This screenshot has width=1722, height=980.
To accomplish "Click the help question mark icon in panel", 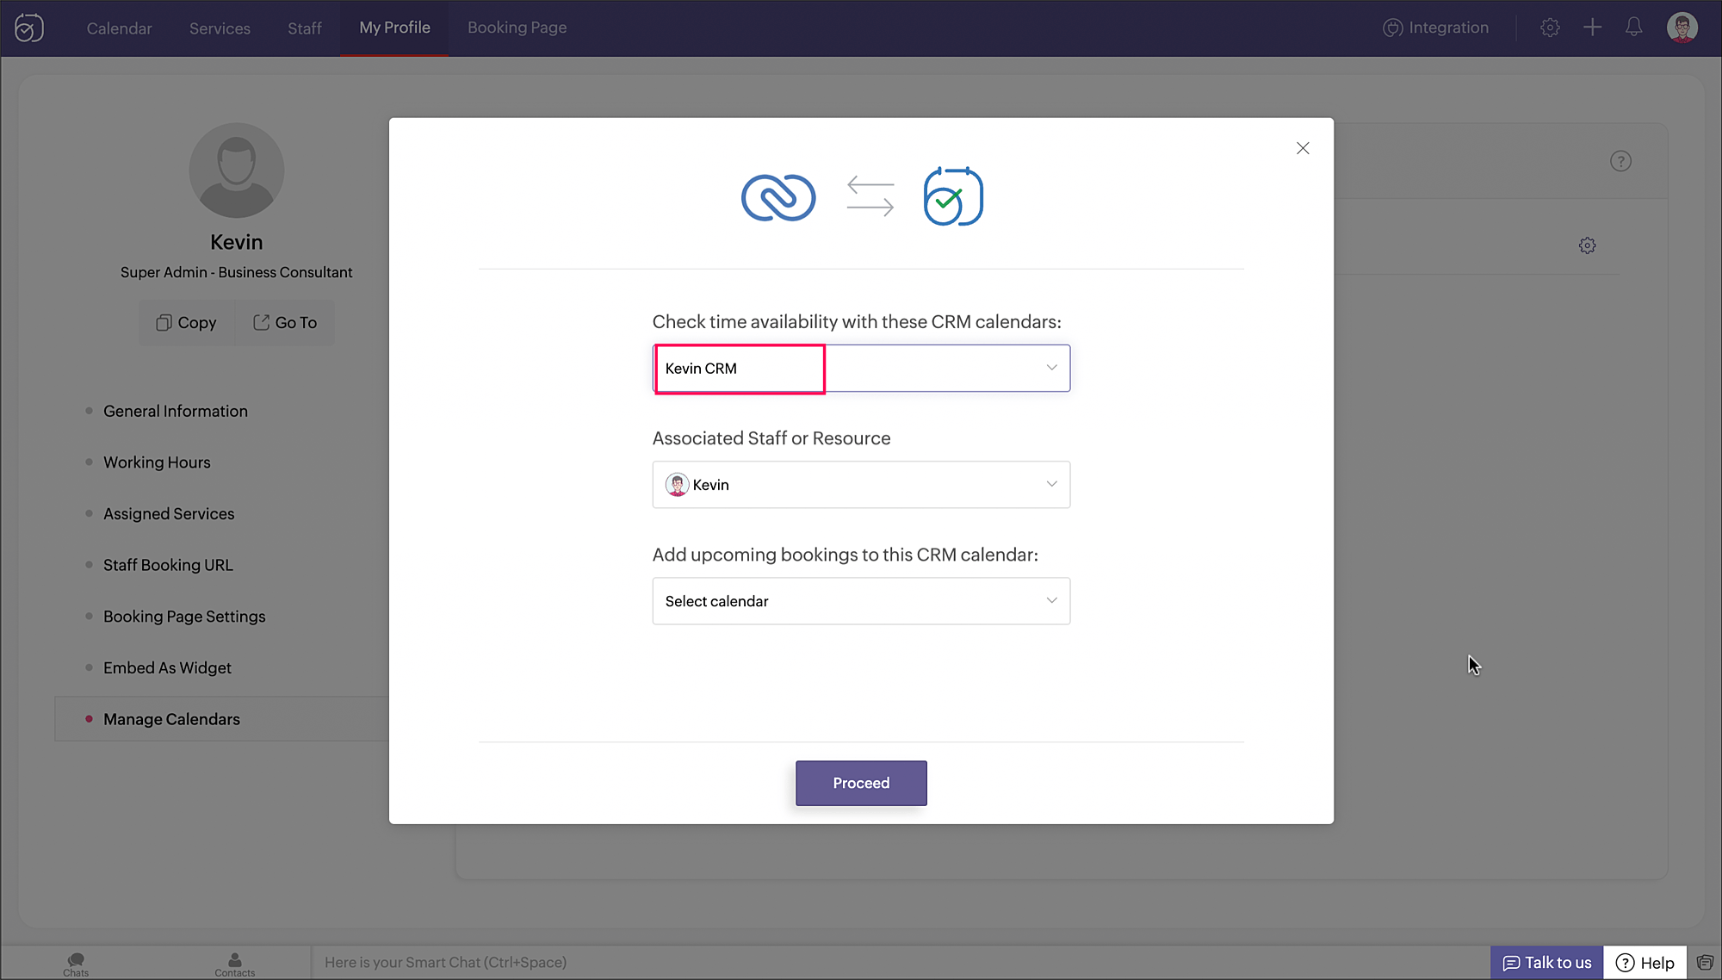I will [x=1620, y=161].
